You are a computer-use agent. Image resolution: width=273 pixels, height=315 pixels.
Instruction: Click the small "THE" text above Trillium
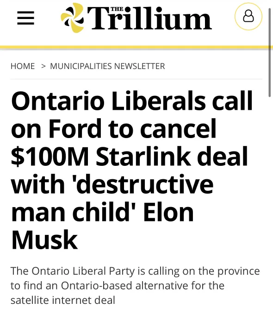(x=117, y=9)
